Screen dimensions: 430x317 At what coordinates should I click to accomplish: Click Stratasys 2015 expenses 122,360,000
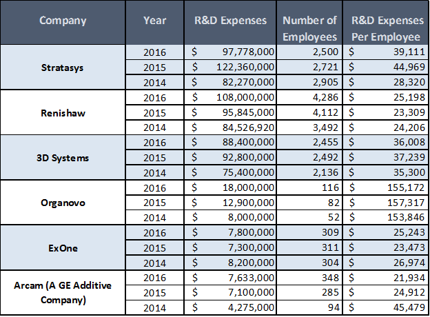click(x=230, y=67)
